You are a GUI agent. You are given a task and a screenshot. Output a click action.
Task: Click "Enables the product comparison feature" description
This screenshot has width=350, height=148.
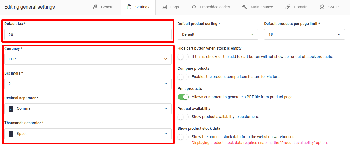coord(236,77)
